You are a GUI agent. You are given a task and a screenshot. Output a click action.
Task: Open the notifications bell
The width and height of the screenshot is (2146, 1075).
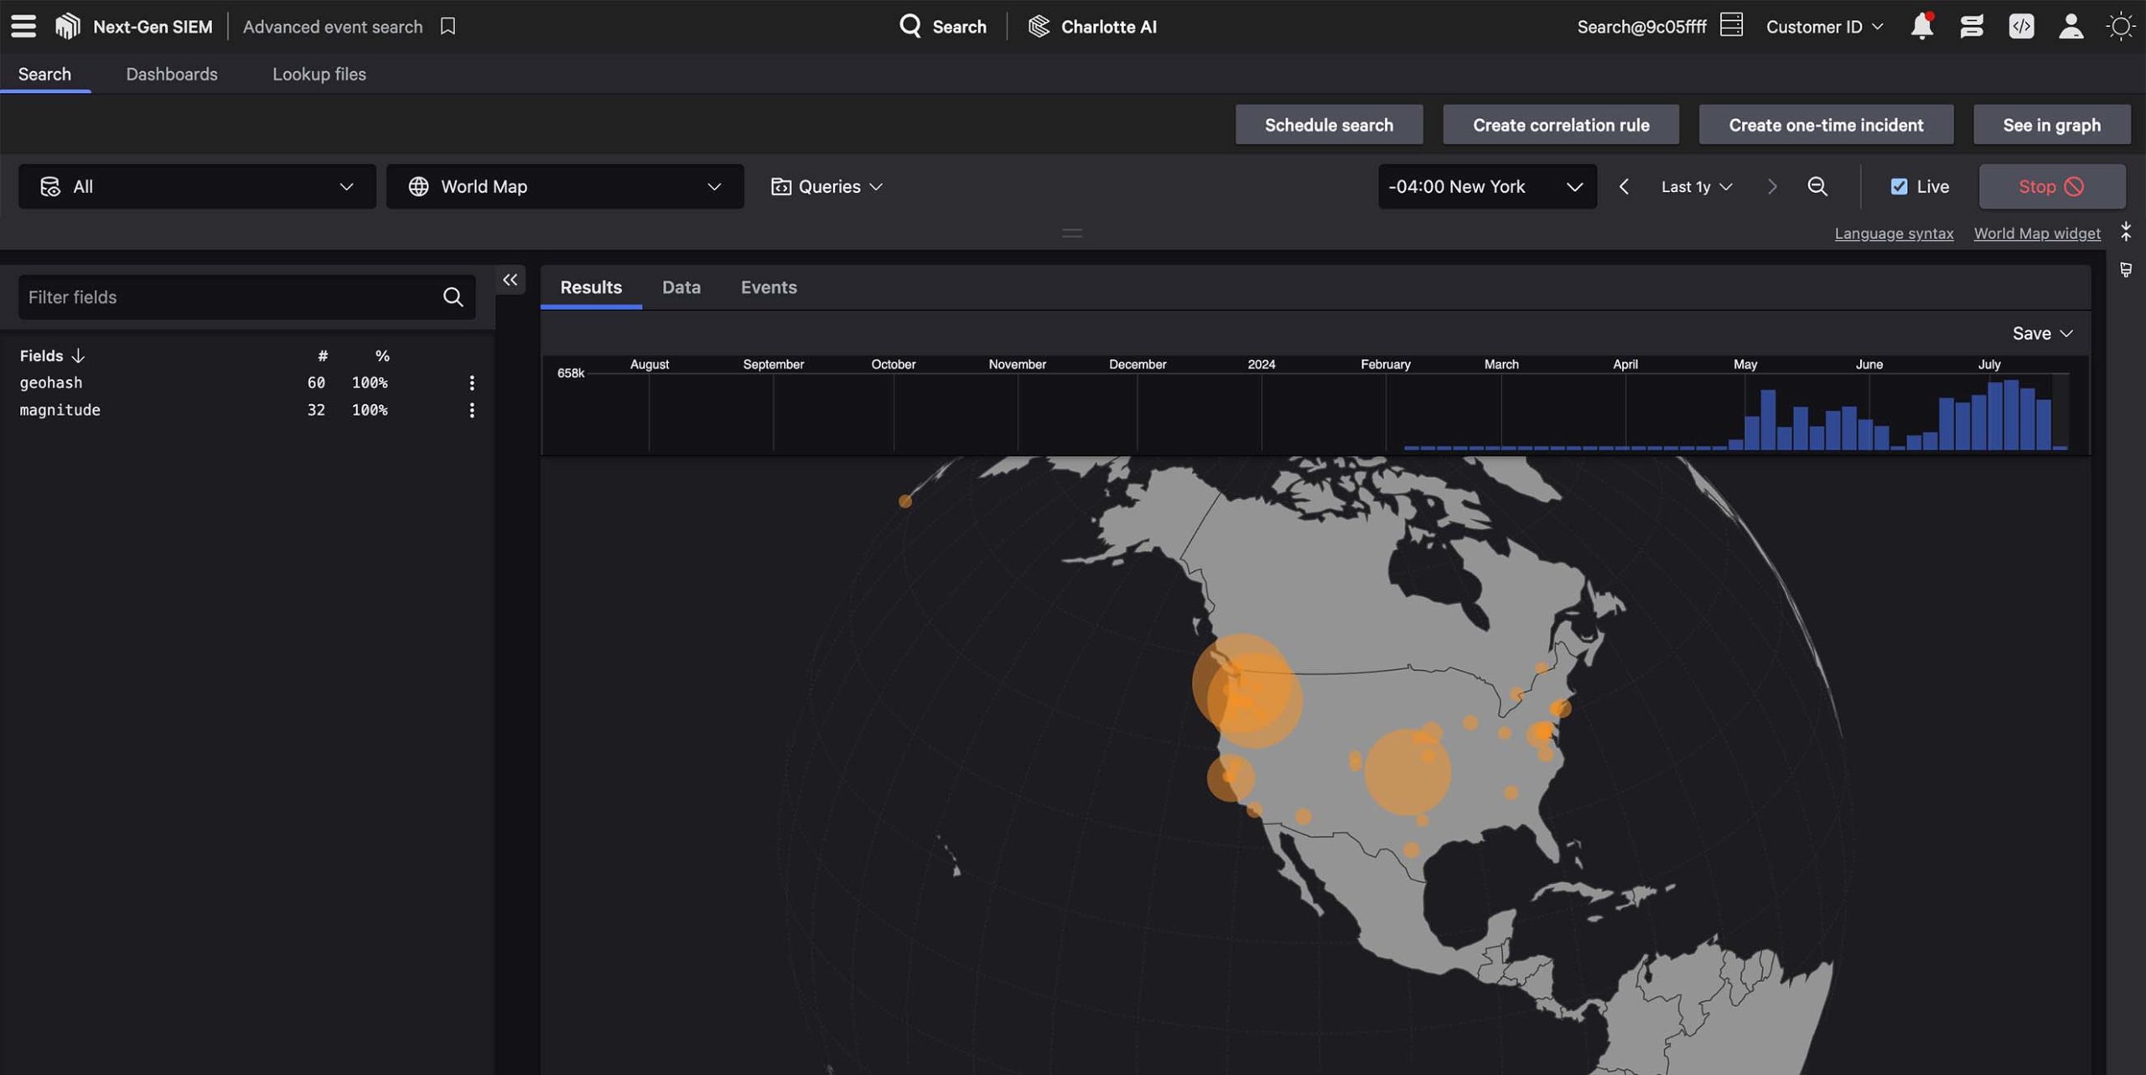click(x=1921, y=26)
